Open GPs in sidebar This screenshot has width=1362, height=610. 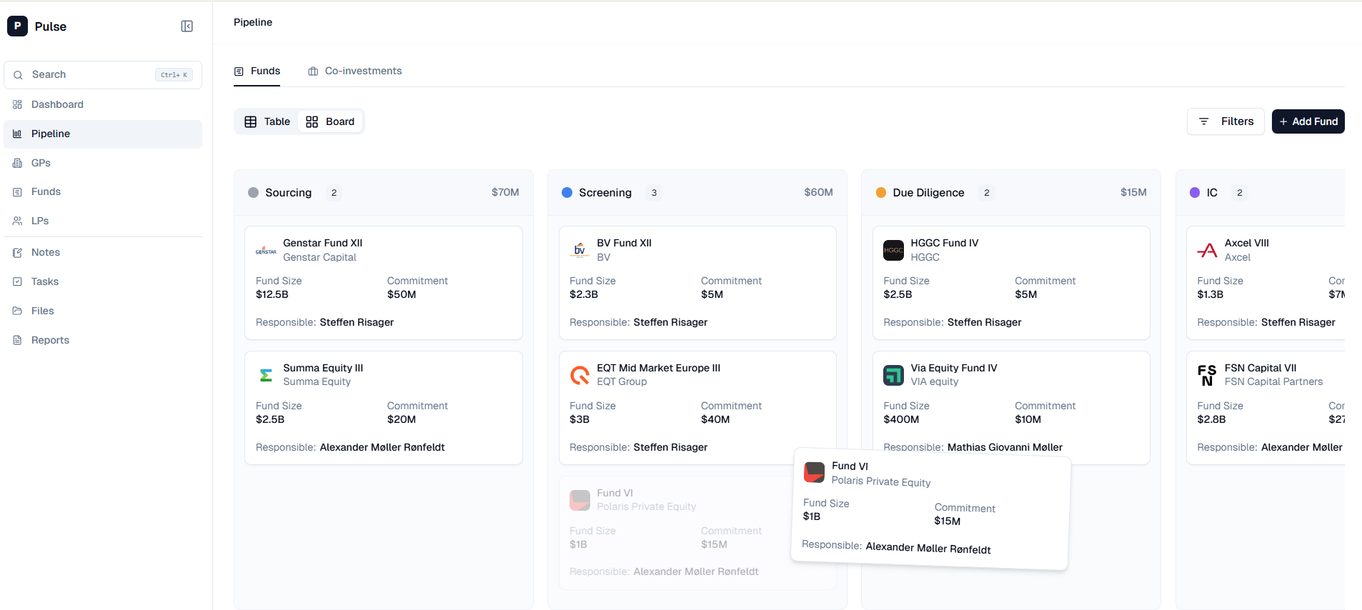(x=103, y=163)
